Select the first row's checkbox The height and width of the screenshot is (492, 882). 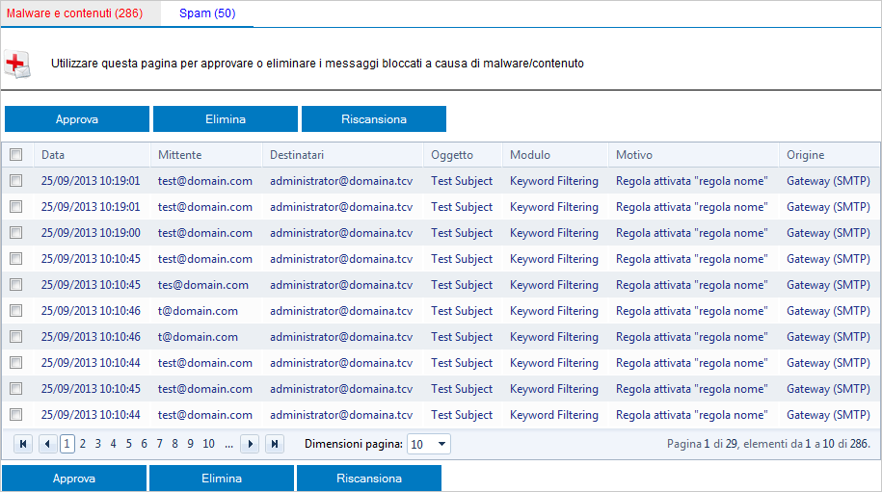16,181
